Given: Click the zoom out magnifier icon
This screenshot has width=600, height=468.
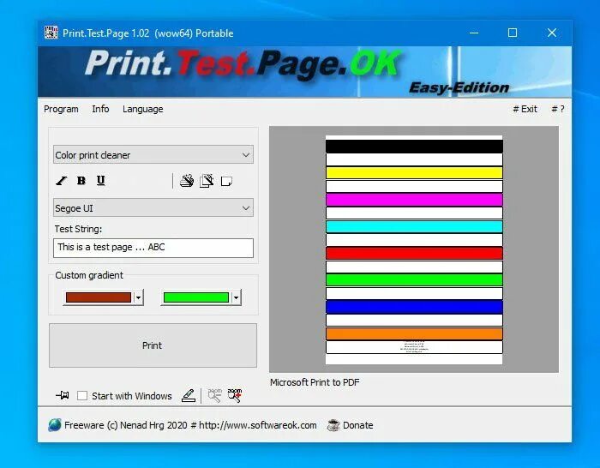Looking at the screenshot, I should [x=214, y=395].
